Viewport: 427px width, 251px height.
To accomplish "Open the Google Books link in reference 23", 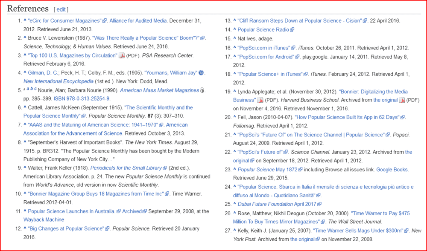I will click(x=392, y=170).
